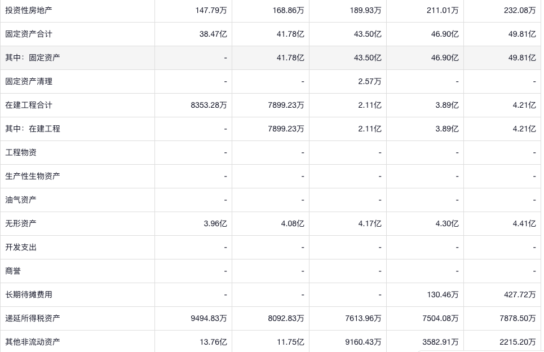This screenshot has height=352, width=544.
Task: Click the 无形资产 row label
Action: pyautogui.click(x=21, y=223)
